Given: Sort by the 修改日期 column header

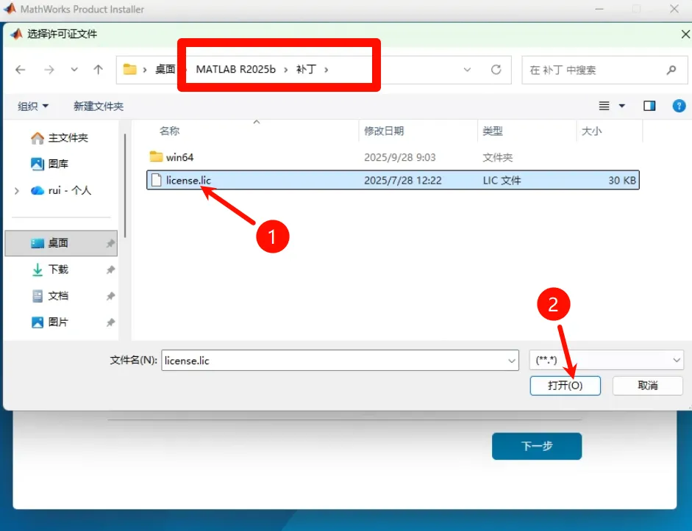Looking at the screenshot, I should pyautogui.click(x=384, y=131).
